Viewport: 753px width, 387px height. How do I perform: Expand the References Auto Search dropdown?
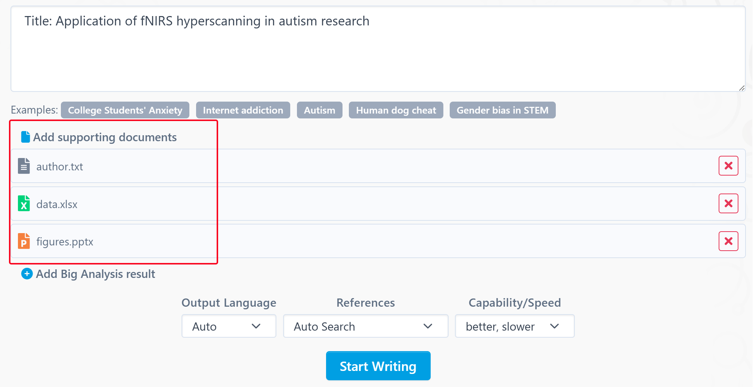tap(365, 326)
